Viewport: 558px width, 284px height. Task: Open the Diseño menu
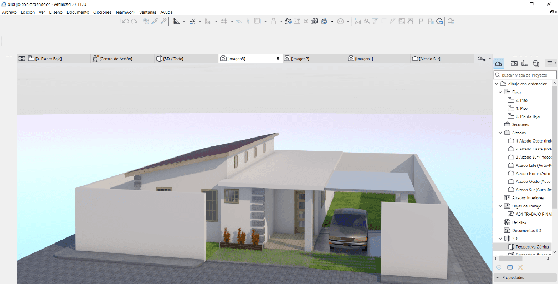55,12
